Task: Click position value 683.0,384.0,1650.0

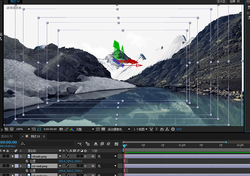Action: 70,161
